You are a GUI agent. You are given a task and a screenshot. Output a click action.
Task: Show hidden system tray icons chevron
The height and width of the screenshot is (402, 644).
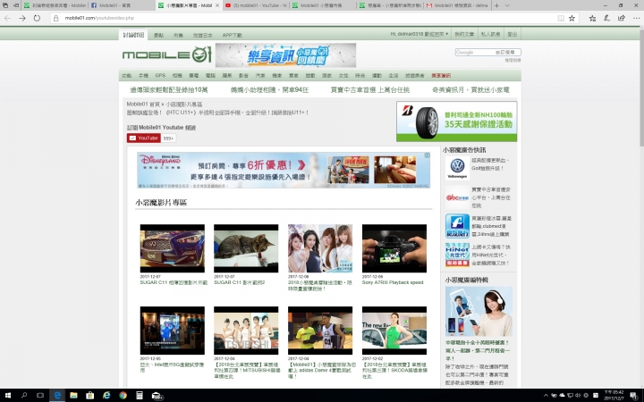[x=546, y=396]
